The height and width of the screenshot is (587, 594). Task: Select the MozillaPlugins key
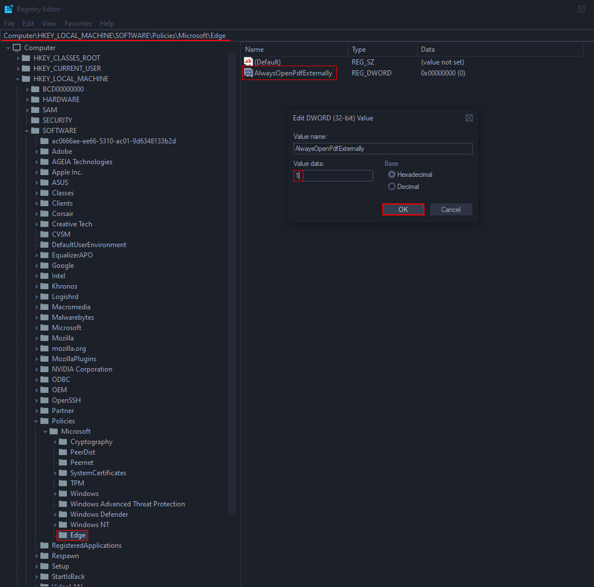(74, 358)
